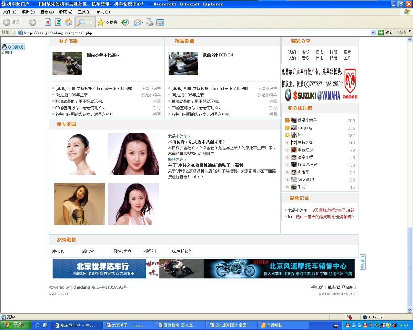Open the 国内小绵羊比赛 motorcycle thumbnail
413x330 pixels.
point(67,63)
